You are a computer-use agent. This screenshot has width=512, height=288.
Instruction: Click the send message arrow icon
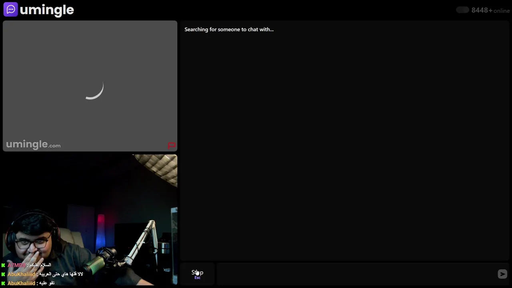502,274
